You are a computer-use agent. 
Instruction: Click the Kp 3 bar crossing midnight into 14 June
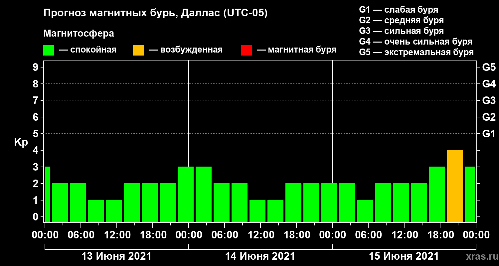(x=186, y=195)
